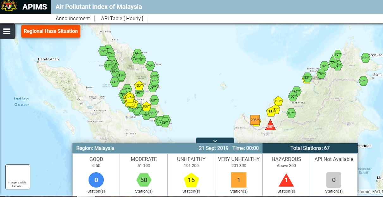Click the API Not Available heading
The image size is (383, 197).
tap(334, 159)
